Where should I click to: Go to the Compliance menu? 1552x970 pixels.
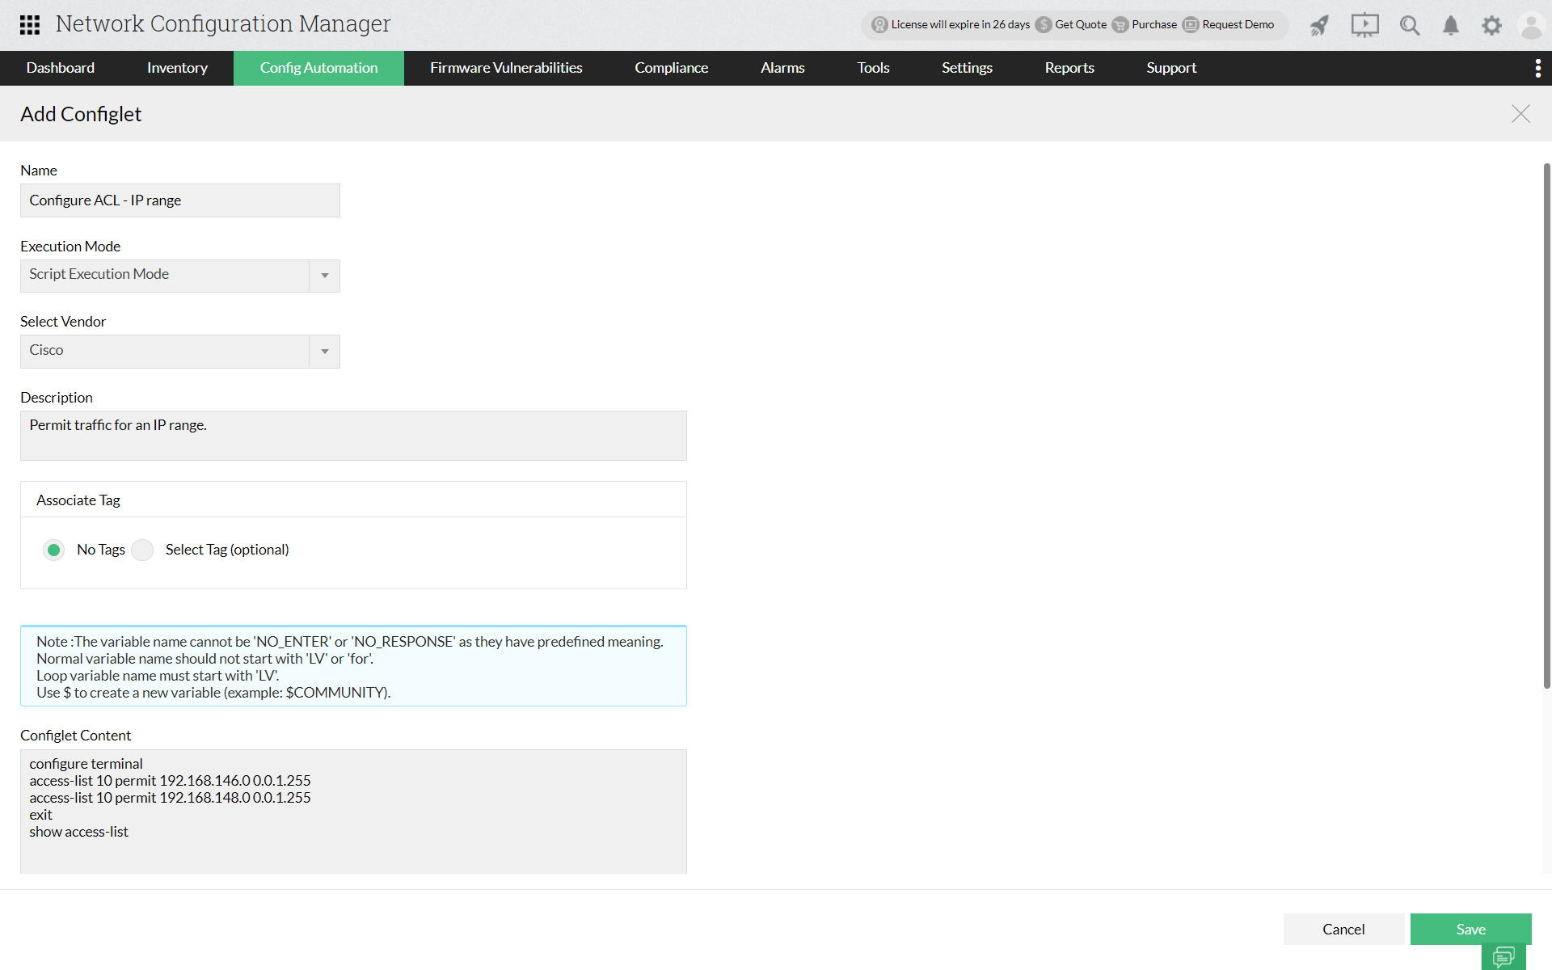[672, 68]
